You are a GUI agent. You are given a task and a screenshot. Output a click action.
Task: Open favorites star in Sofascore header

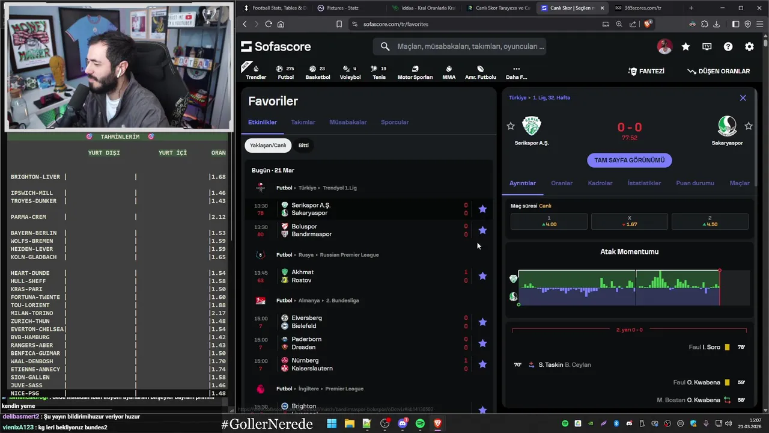pyautogui.click(x=685, y=46)
